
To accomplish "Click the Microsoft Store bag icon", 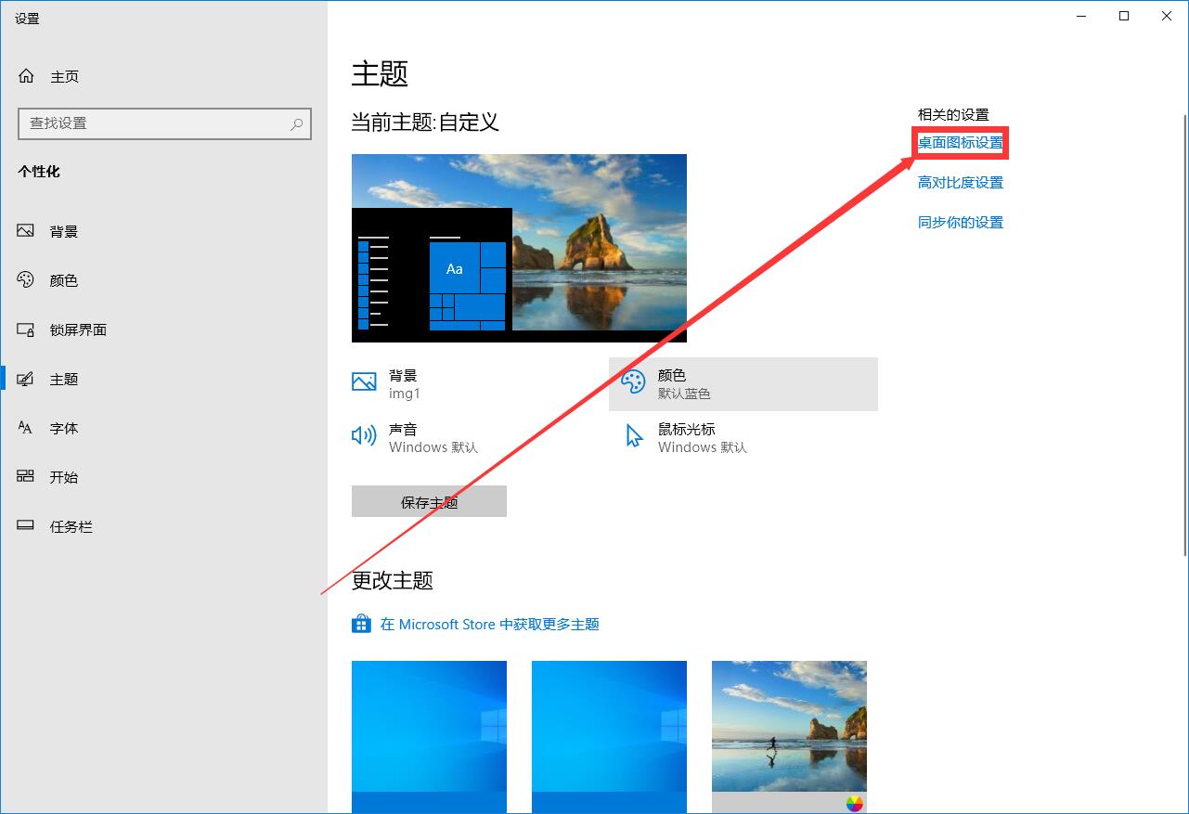I will click(x=361, y=624).
